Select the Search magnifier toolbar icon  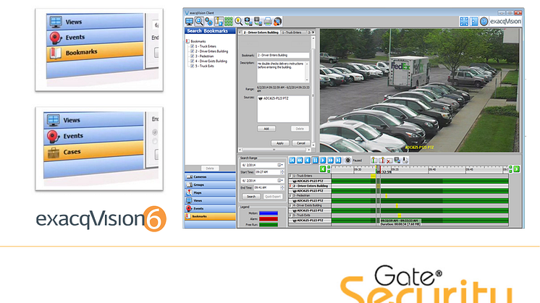coord(199,21)
